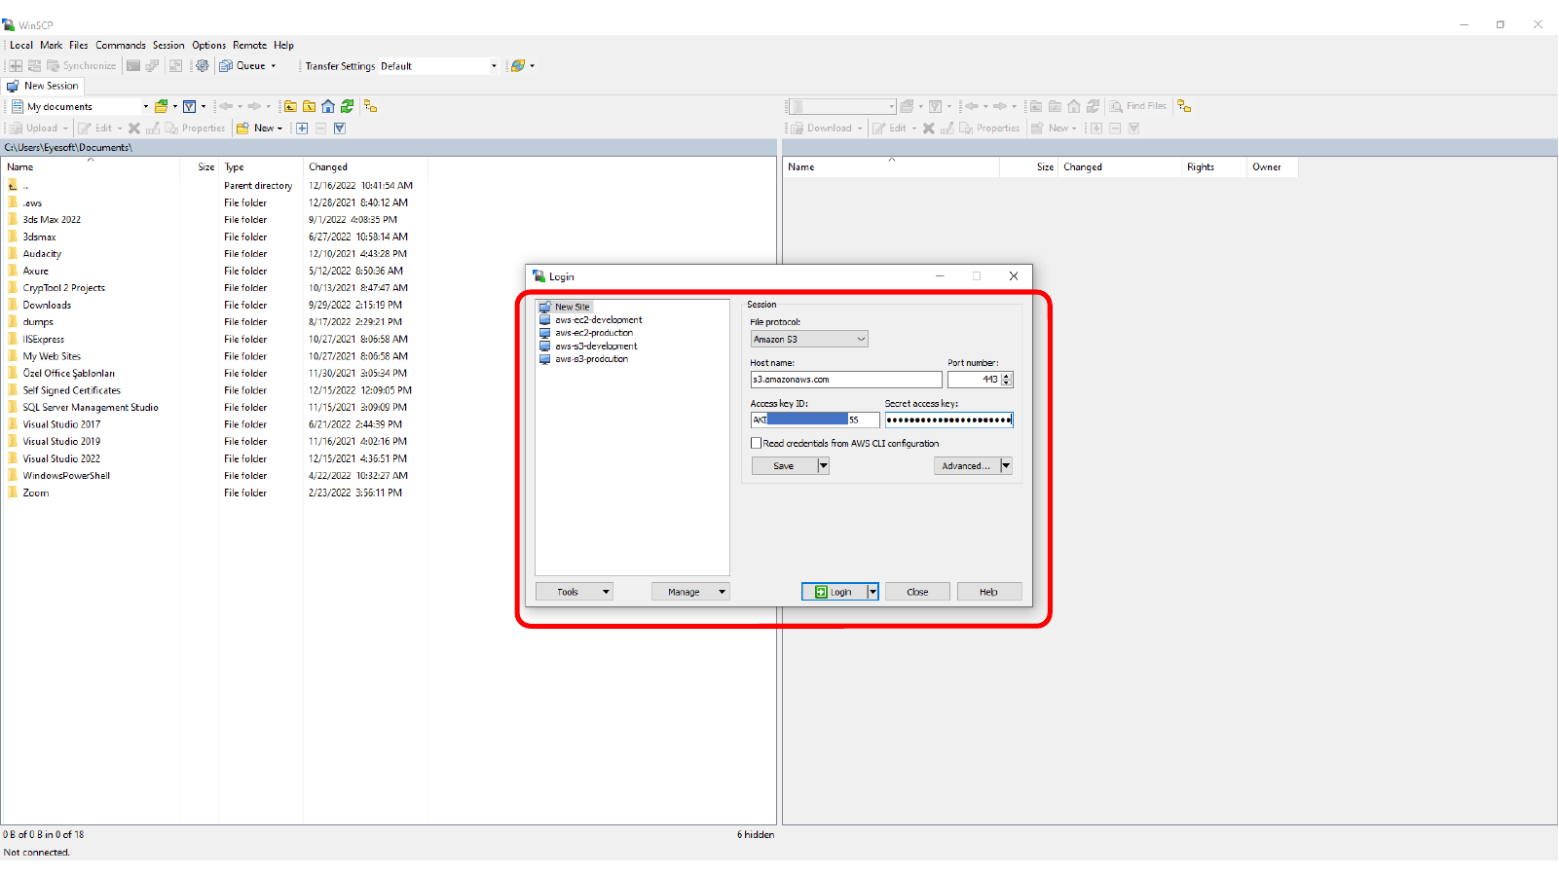Open the Help menu in menu bar

tap(283, 46)
